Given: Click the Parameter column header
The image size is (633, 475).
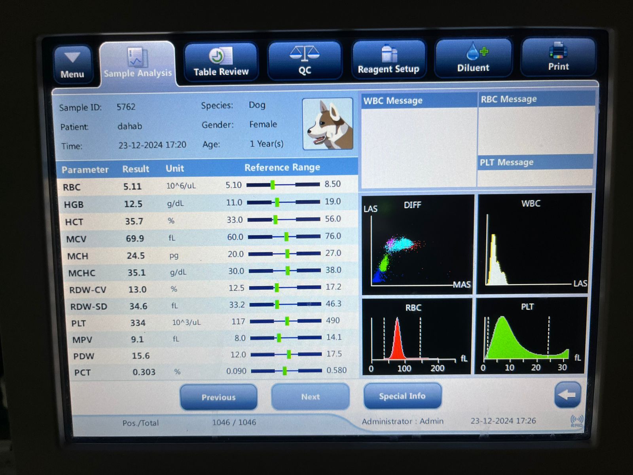Looking at the screenshot, I should pyautogui.click(x=85, y=170).
